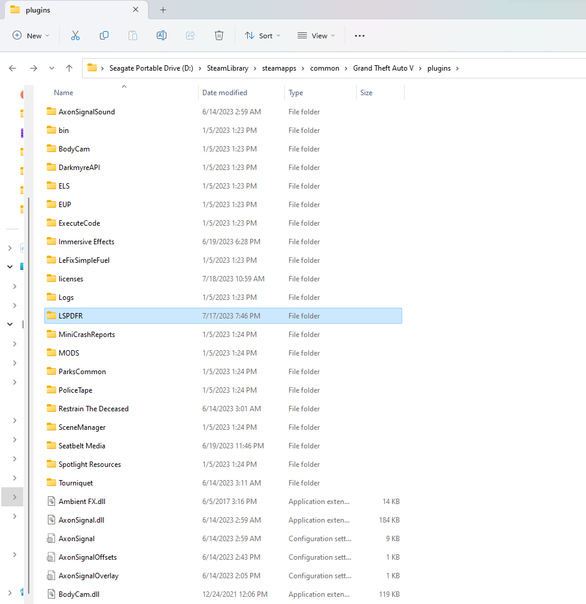The height and width of the screenshot is (604, 586).
Task: Click the Cut scissors icon
Action: (75, 36)
